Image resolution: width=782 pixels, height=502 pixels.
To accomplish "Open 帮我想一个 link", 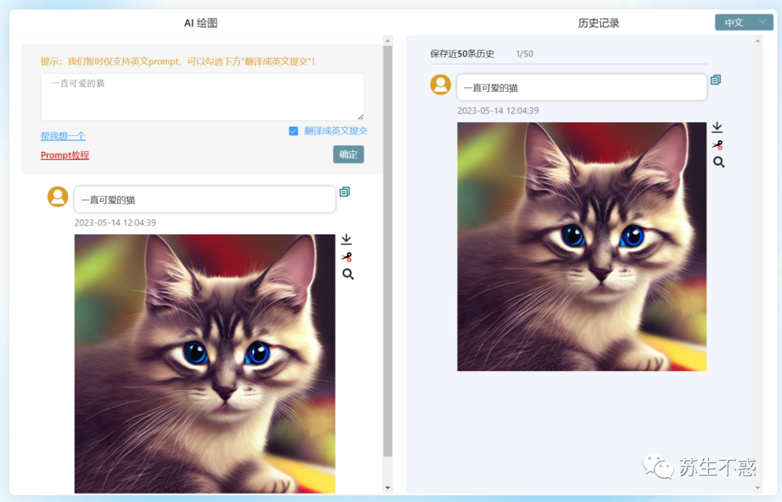I will tap(63, 135).
